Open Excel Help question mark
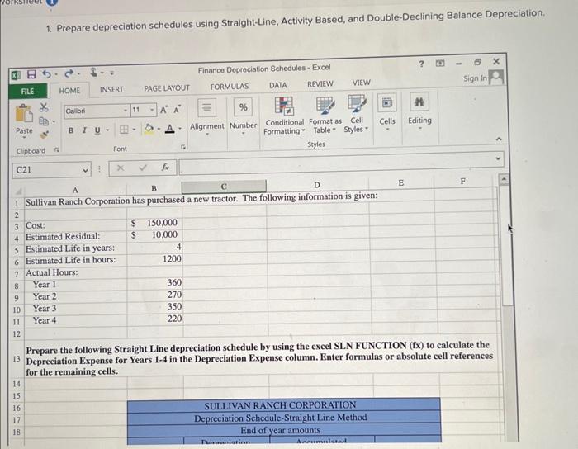Screen dimensions: 578x449 coord(421,64)
